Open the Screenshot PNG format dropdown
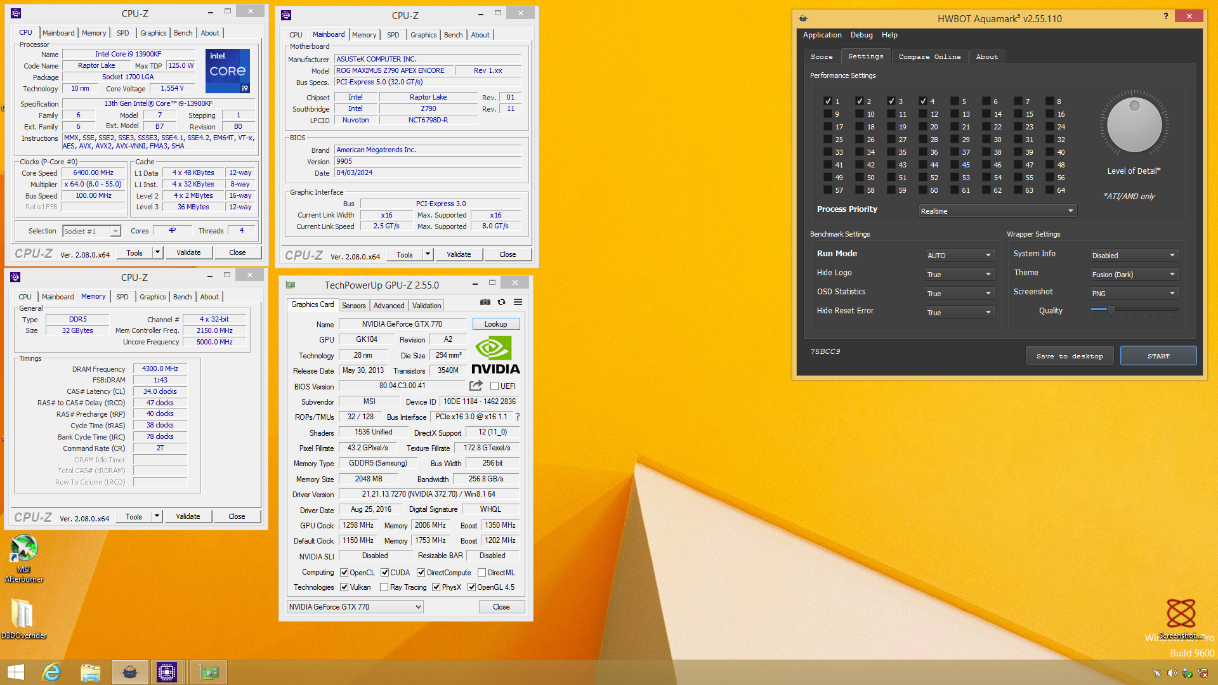The width and height of the screenshot is (1218, 685). click(x=1134, y=293)
